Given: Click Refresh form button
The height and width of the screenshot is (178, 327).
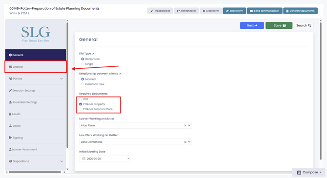Looking at the screenshot, I should point(186,11).
